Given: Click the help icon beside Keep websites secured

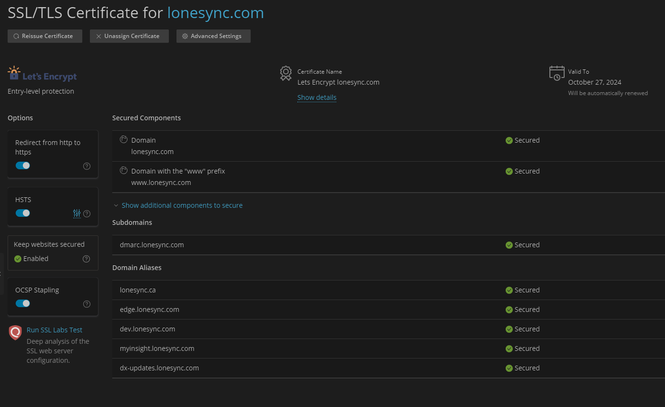Looking at the screenshot, I should [86, 259].
